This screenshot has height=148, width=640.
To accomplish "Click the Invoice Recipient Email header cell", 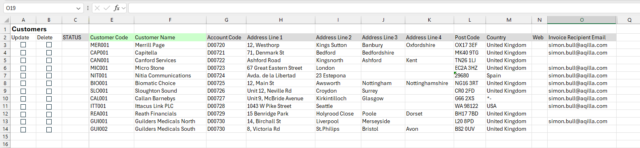I will (582, 37).
